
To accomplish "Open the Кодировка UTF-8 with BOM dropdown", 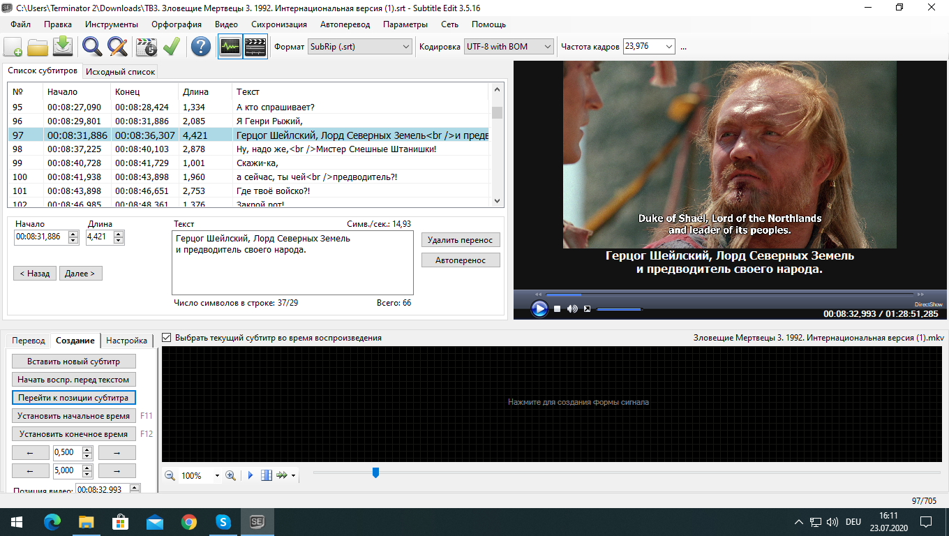I will pos(509,47).
